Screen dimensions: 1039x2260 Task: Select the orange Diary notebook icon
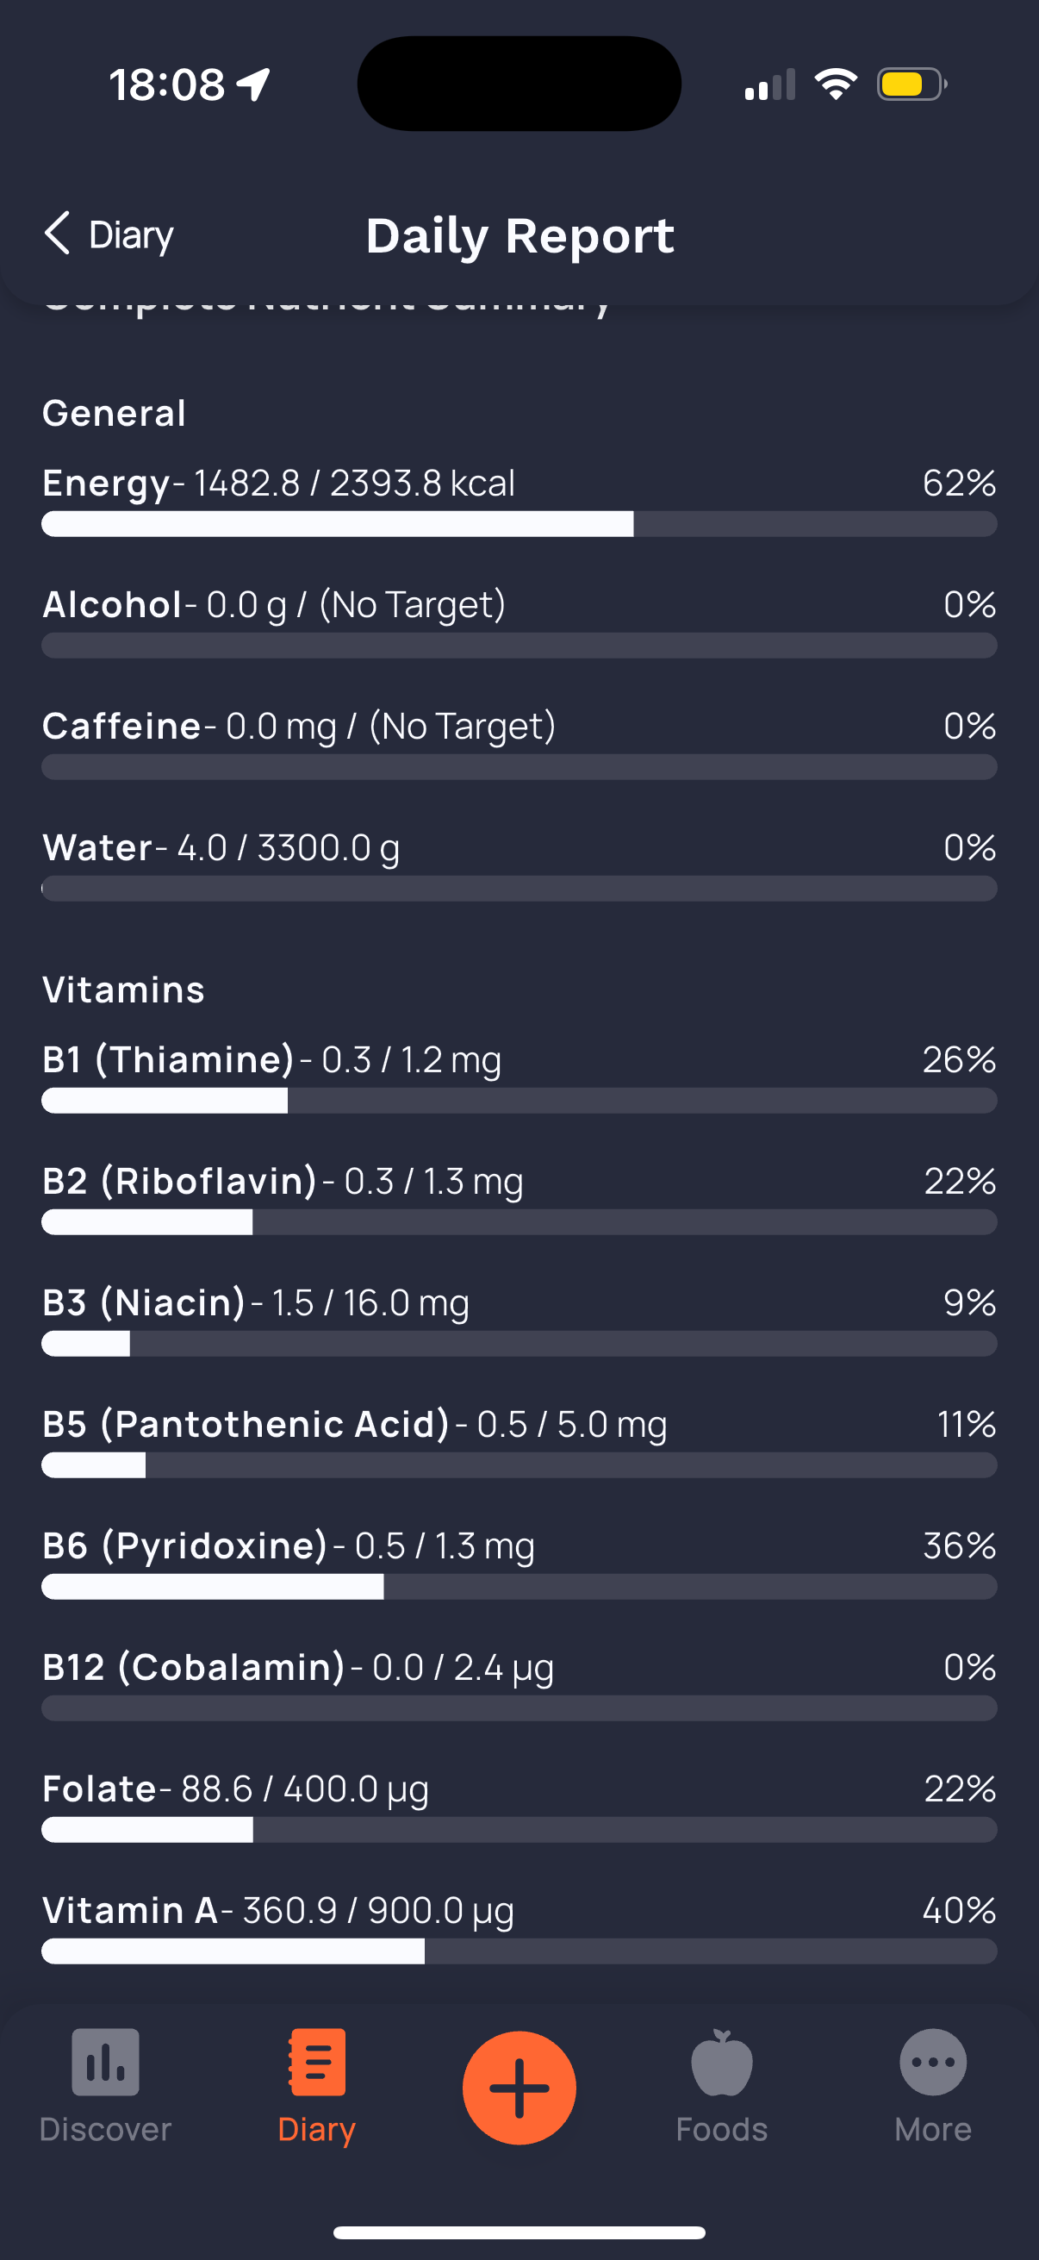coord(316,2062)
